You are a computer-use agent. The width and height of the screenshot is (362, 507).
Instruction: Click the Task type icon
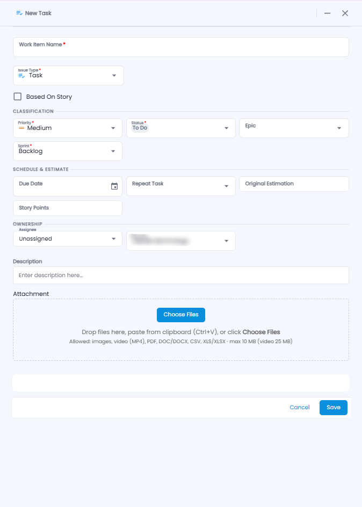pos(21,76)
